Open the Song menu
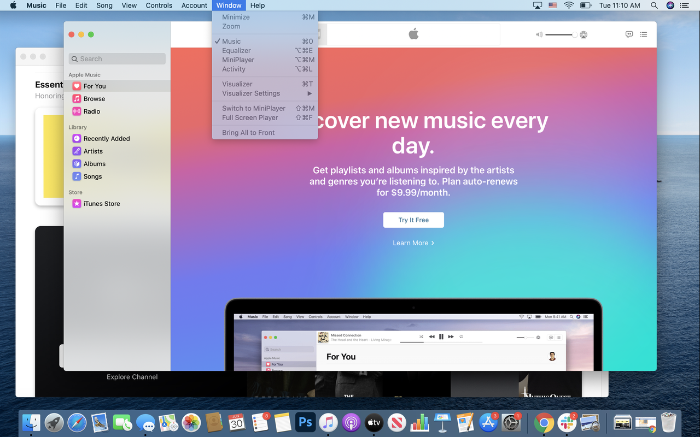Screen dimensions: 700x437 (x=104, y=5)
